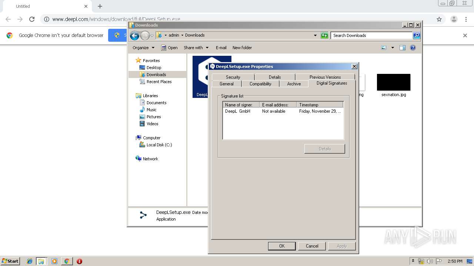The image size is (474, 266).
Task: Switch to the Details tab
Action: (275, 77)
